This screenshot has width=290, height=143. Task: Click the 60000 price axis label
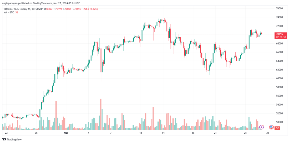pyautogui.click(x=280, y=78)
